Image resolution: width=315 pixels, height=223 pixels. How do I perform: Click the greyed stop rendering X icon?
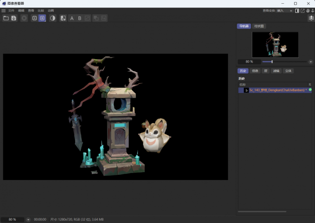click(x=24, y=18)
